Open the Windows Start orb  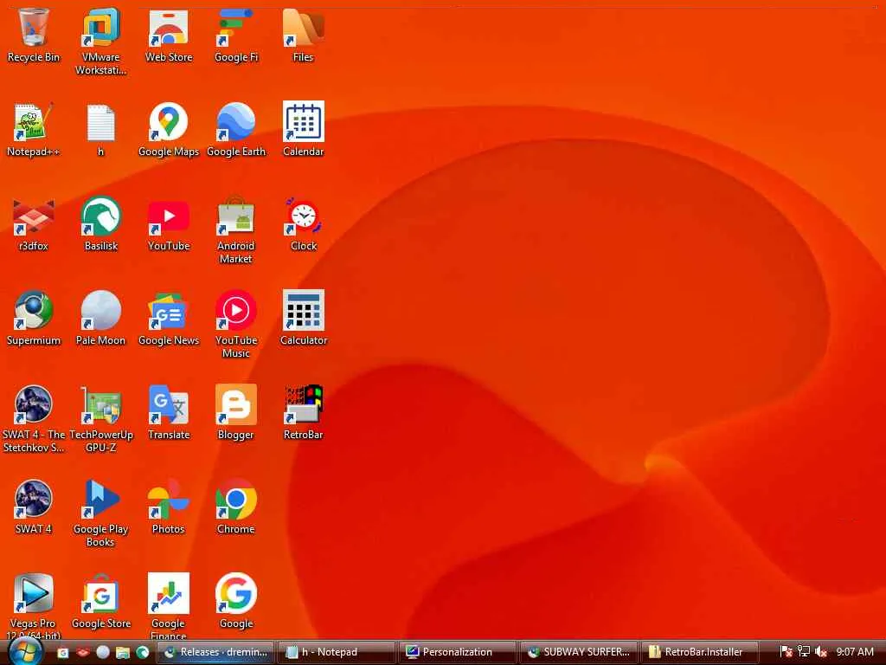tap(25, 652)
